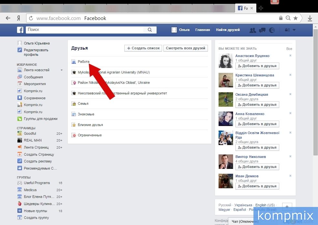This screenshot has width=318, height=225.
Task: Dismiss Иван Демков suggestion with x
Action: 290,176
